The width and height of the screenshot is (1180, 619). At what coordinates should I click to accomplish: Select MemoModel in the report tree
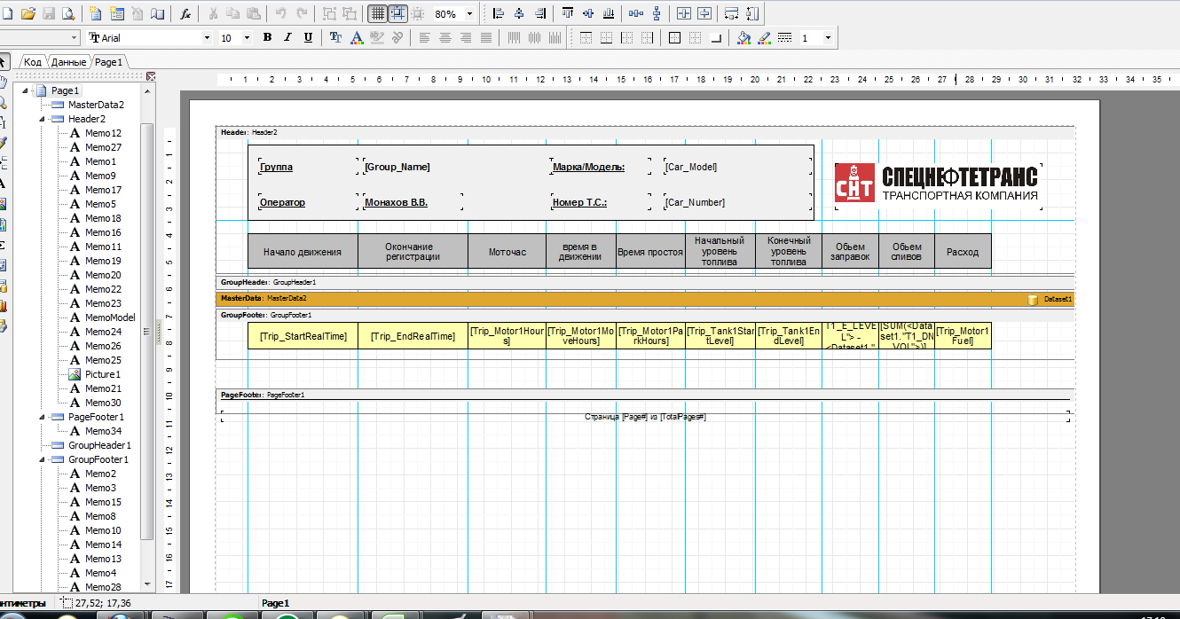(x=110, y=317)
